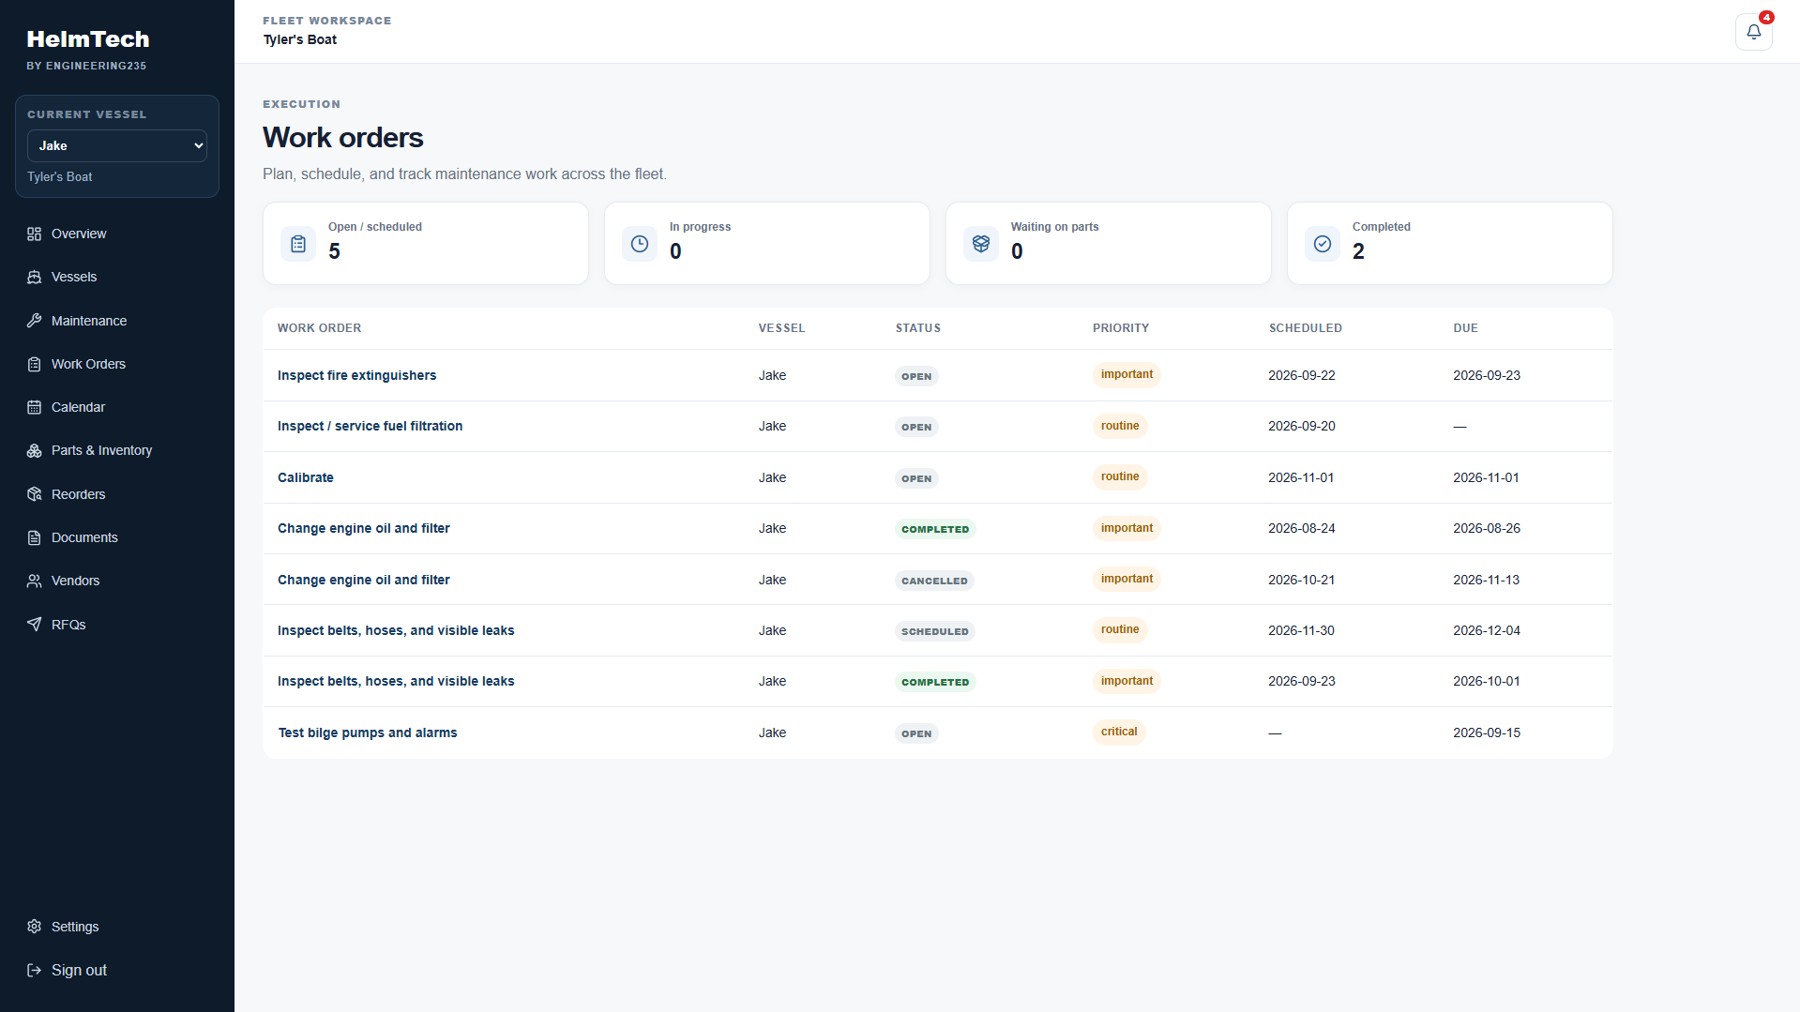Click the SCHEDULED column header
The height and width of the screenshot is (1012, 1800).
point(1306,328)
